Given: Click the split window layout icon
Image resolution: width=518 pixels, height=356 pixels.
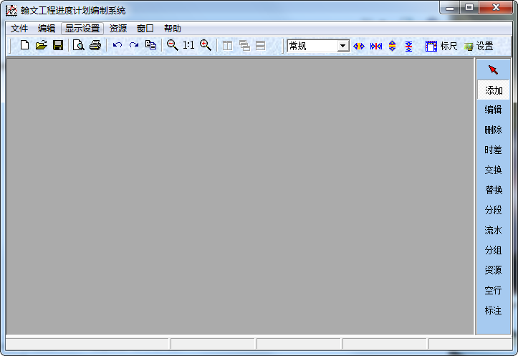Looking at the screenshot, I should coord(227,45).
